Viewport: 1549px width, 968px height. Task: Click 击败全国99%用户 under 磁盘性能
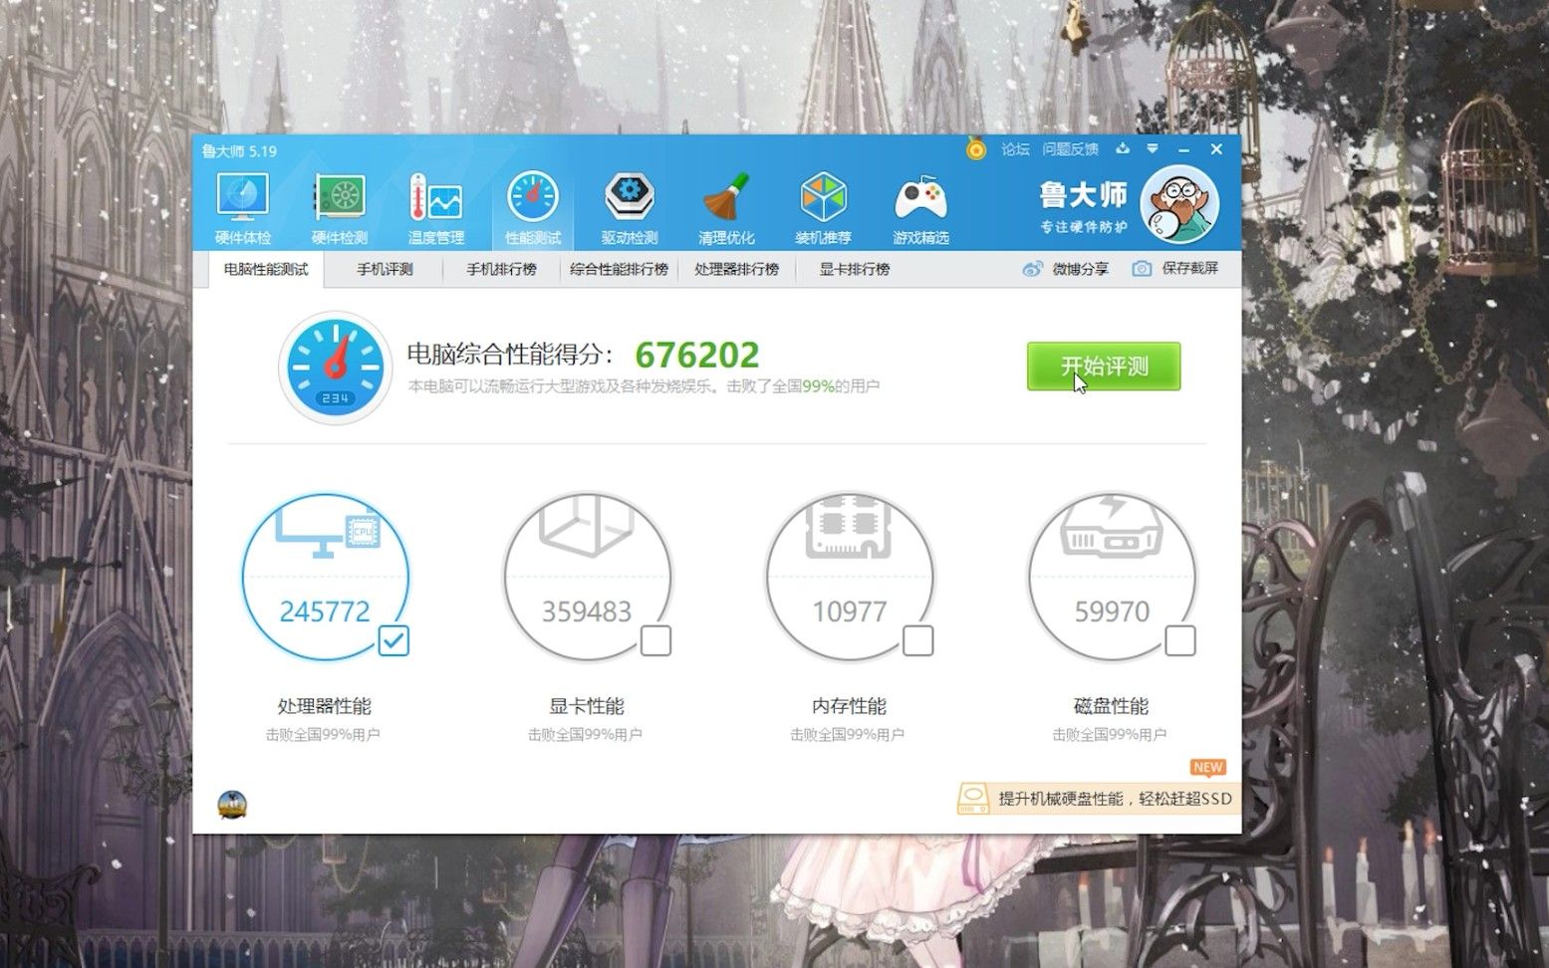(x=1109, y=735)
